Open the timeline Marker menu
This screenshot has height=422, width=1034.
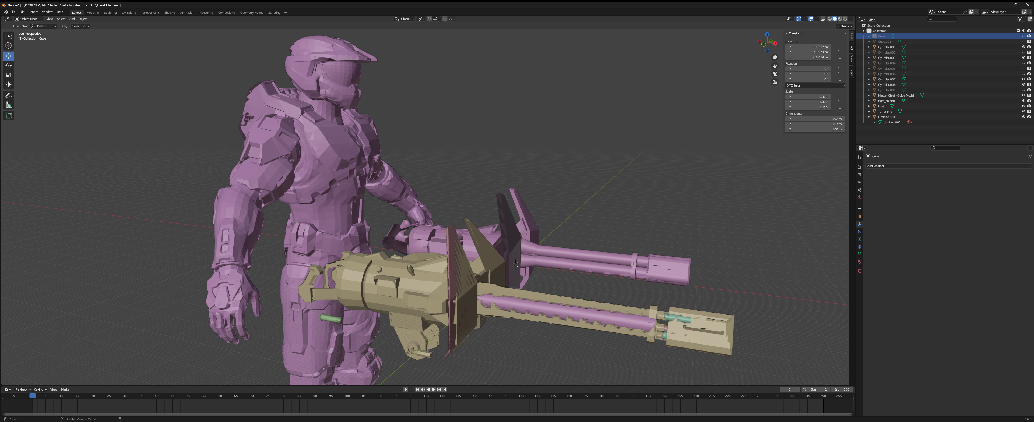[66, 389]
